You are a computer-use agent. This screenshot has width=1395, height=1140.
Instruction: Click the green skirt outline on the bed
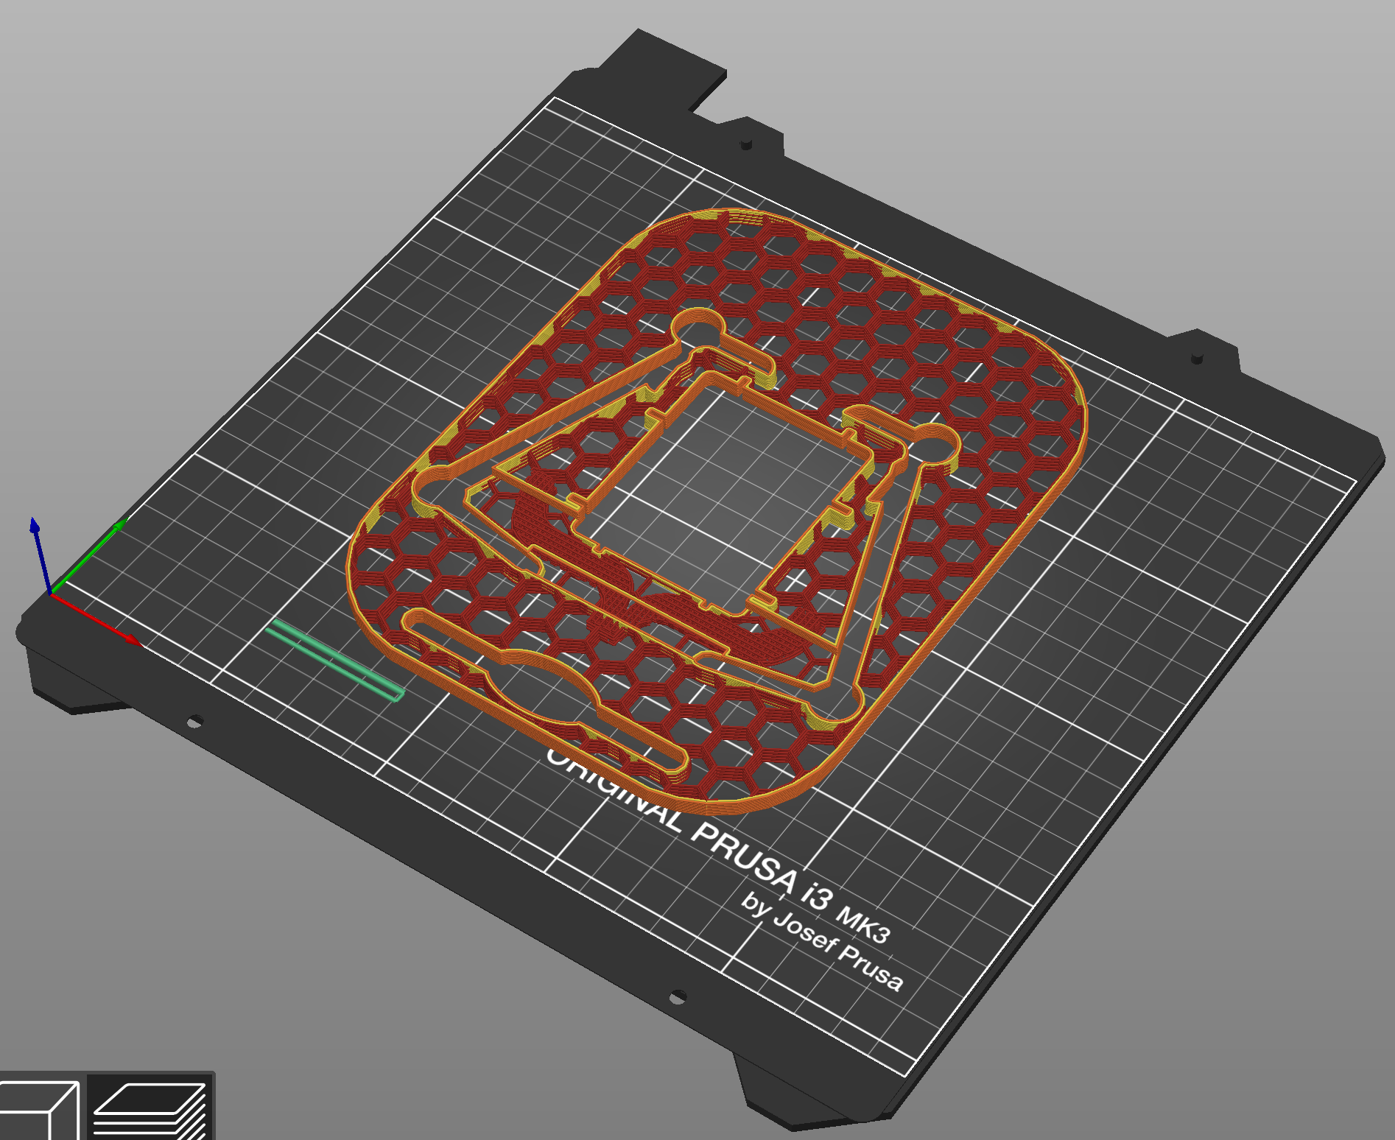pos(335,661)
